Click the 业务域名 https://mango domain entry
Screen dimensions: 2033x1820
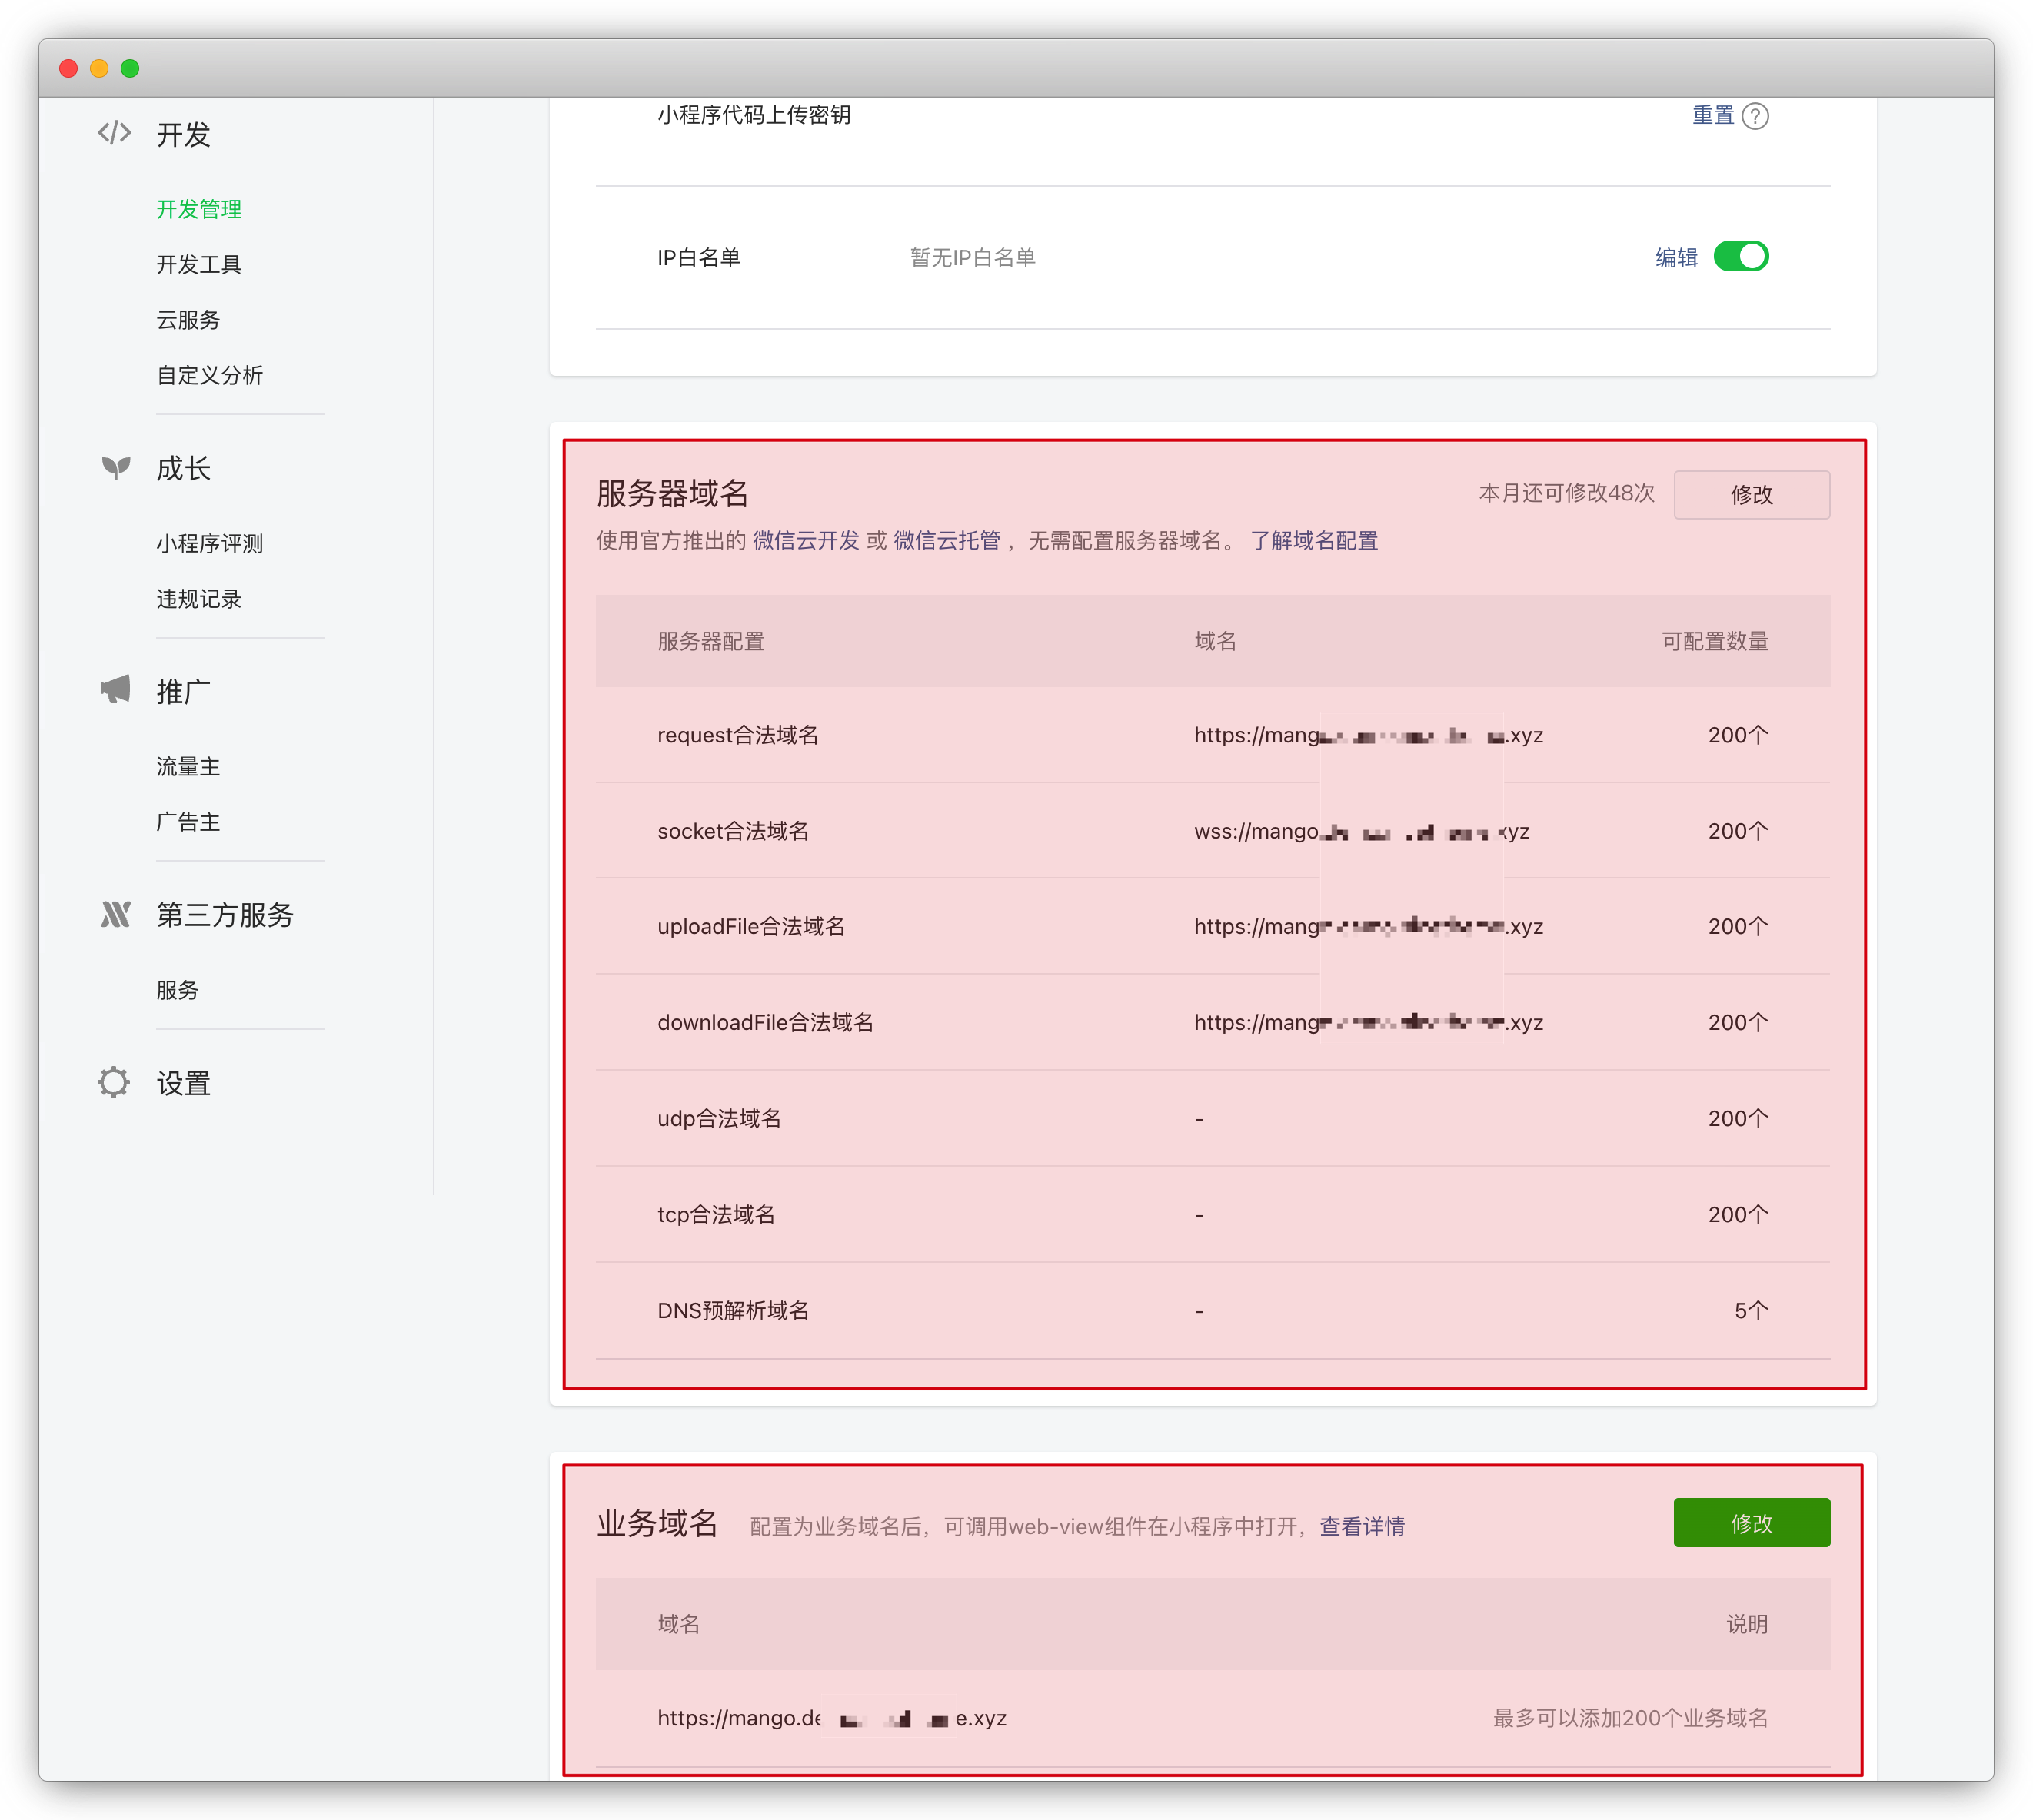[833, 1718]
